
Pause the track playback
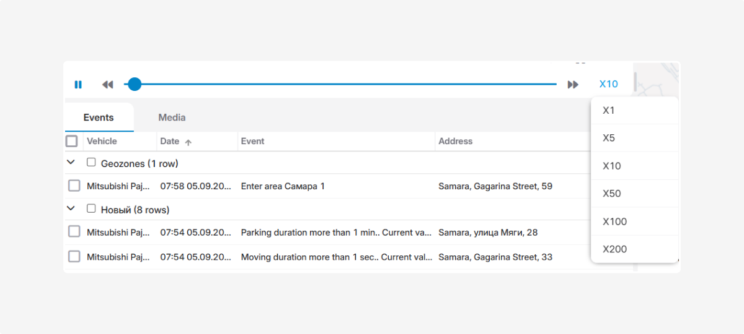pos(78,85)
